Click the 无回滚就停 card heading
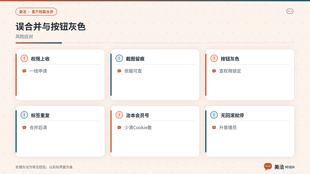310x174 pixels. pos(232,115)
